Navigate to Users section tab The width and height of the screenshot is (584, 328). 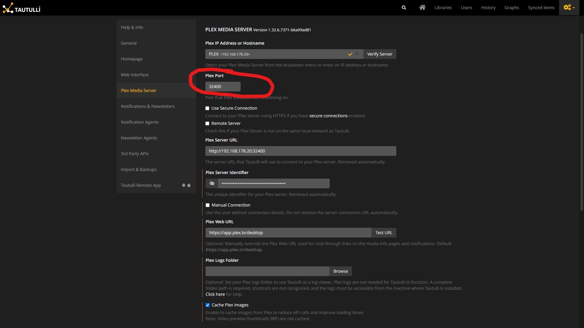pos(466,7)
